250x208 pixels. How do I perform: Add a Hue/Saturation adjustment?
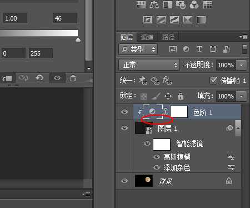(141, 5)
